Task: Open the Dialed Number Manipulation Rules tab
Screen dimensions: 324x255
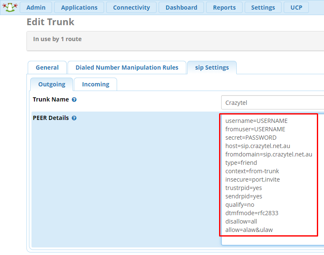Action: [127, 68]
